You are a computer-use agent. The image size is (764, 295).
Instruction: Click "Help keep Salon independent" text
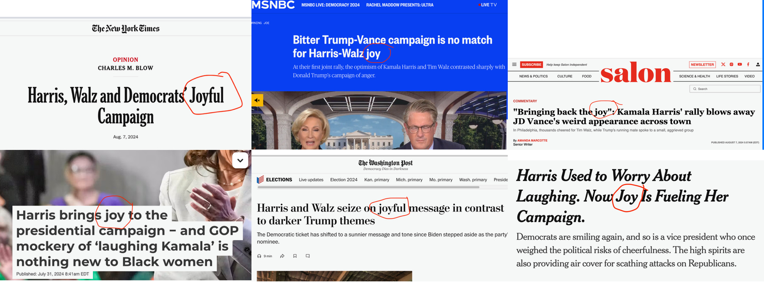(x=567, y=65)
